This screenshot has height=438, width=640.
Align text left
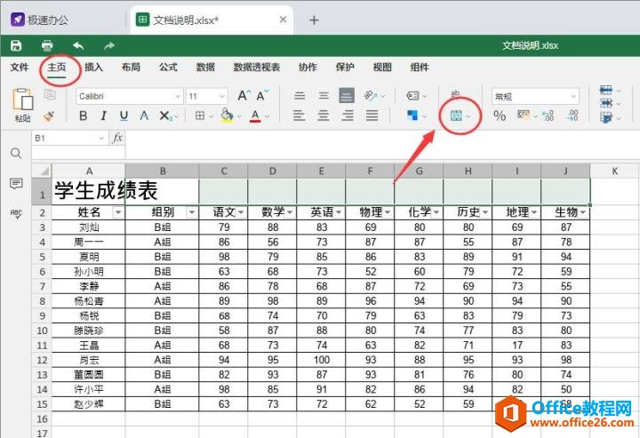coord(300,115)
